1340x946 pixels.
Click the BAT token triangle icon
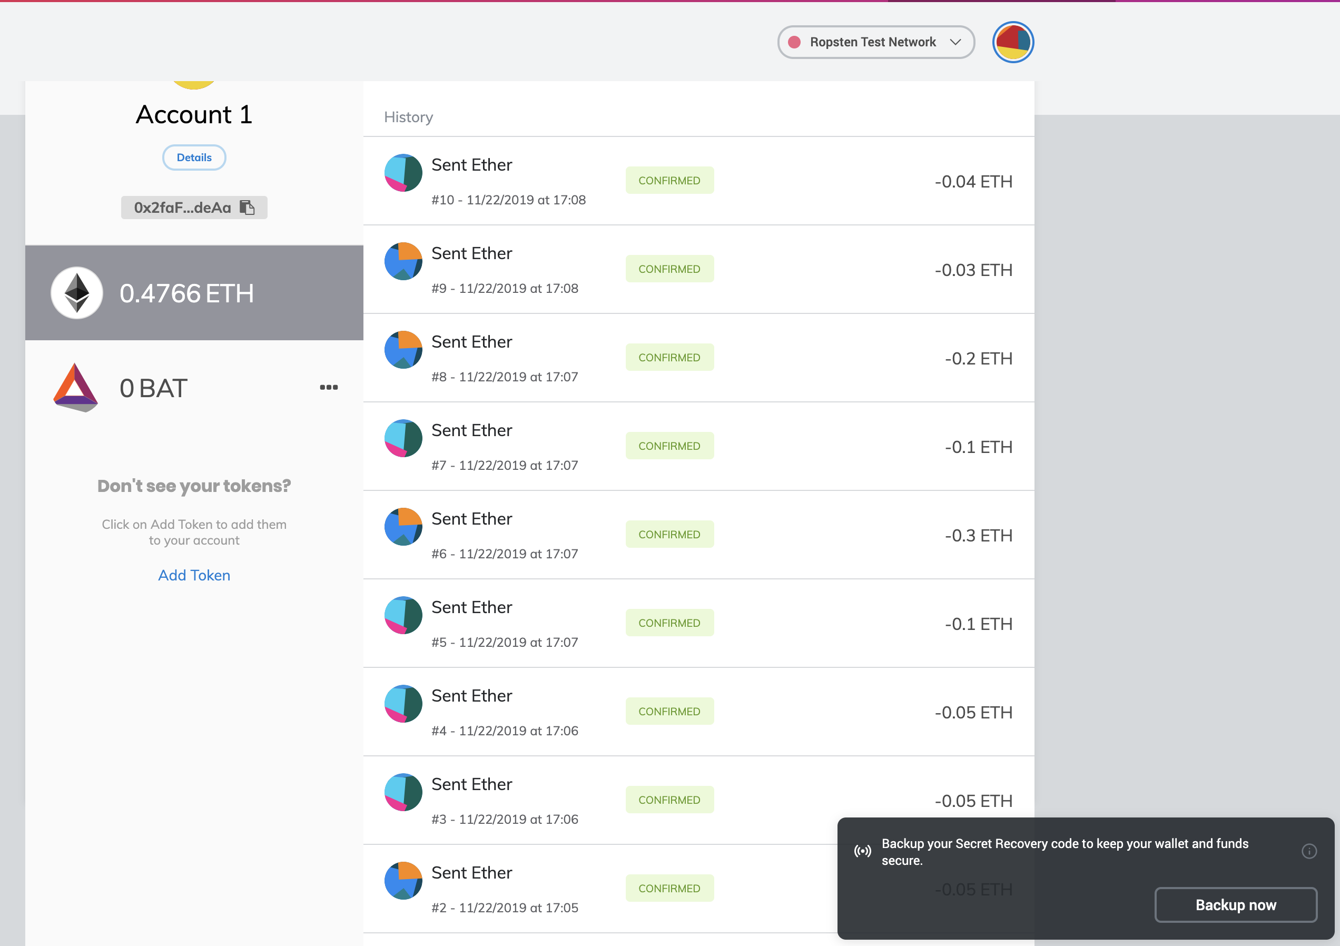[75, 388]
